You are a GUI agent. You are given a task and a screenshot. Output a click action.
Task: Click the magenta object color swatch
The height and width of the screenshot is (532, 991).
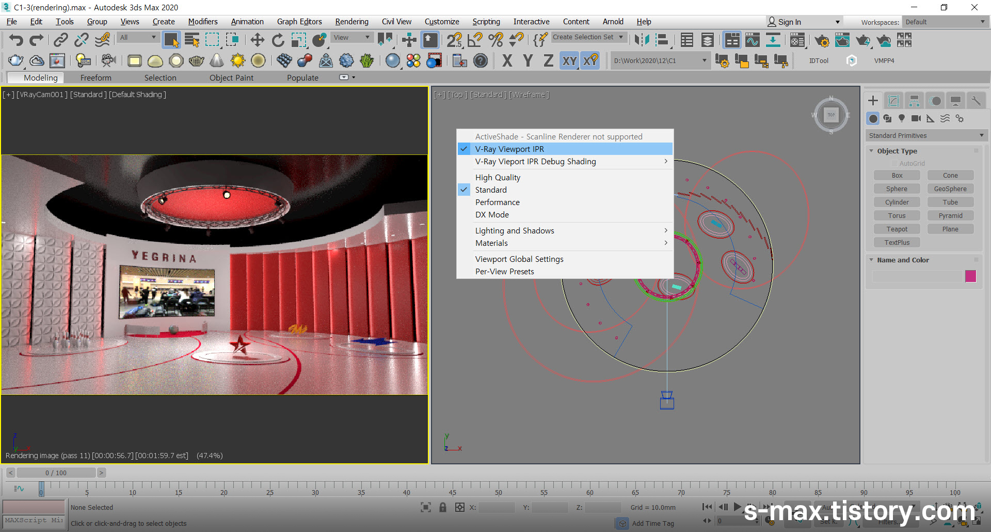[970, 276]
